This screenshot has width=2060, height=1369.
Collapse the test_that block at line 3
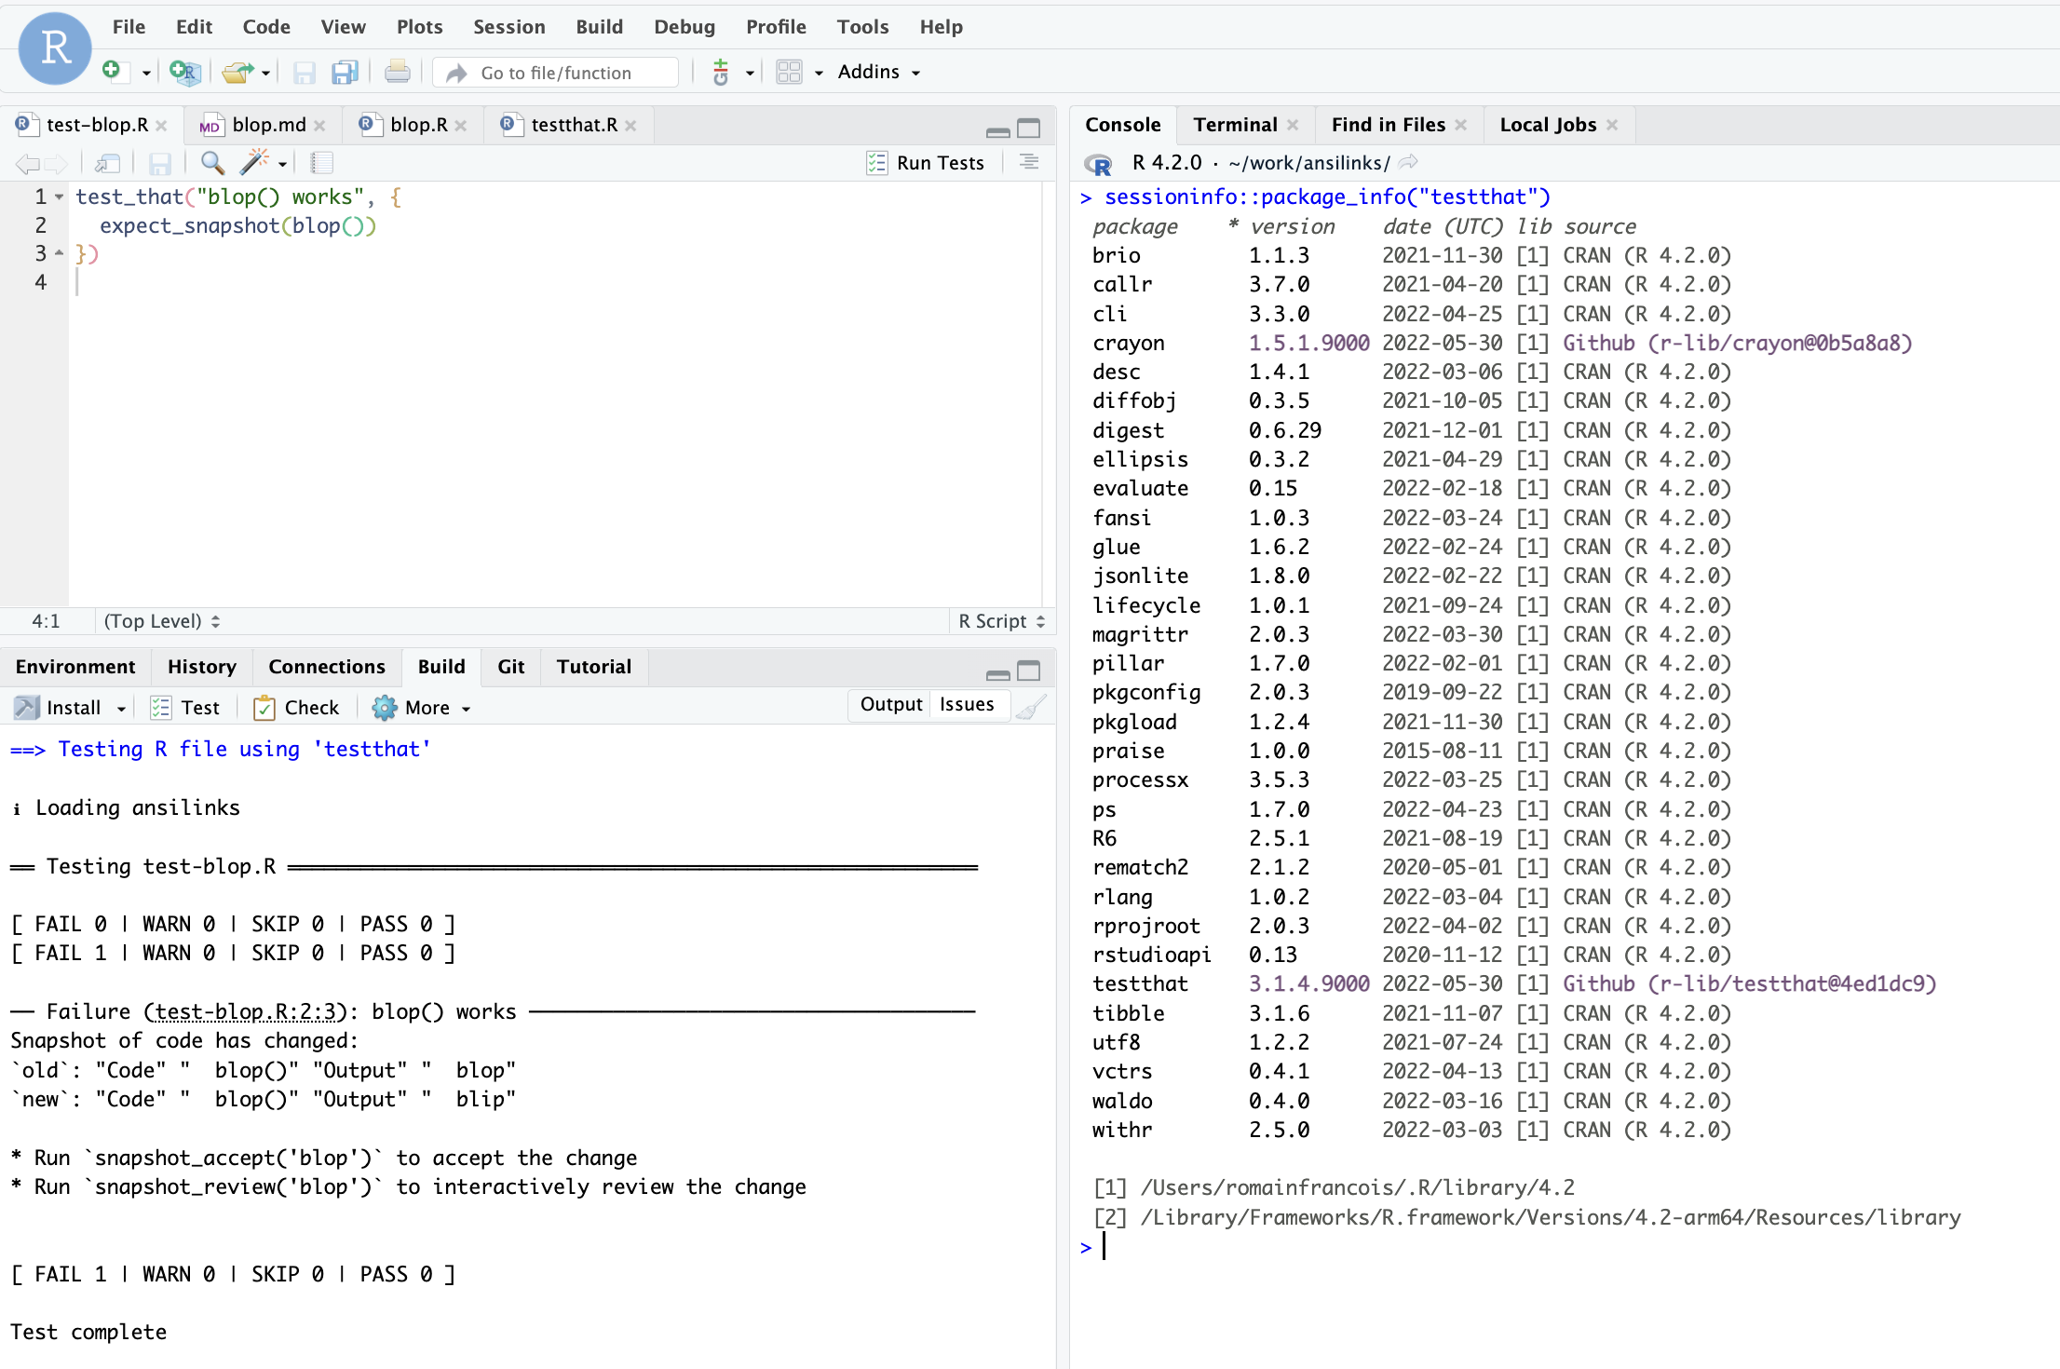(x=60, y=252)
